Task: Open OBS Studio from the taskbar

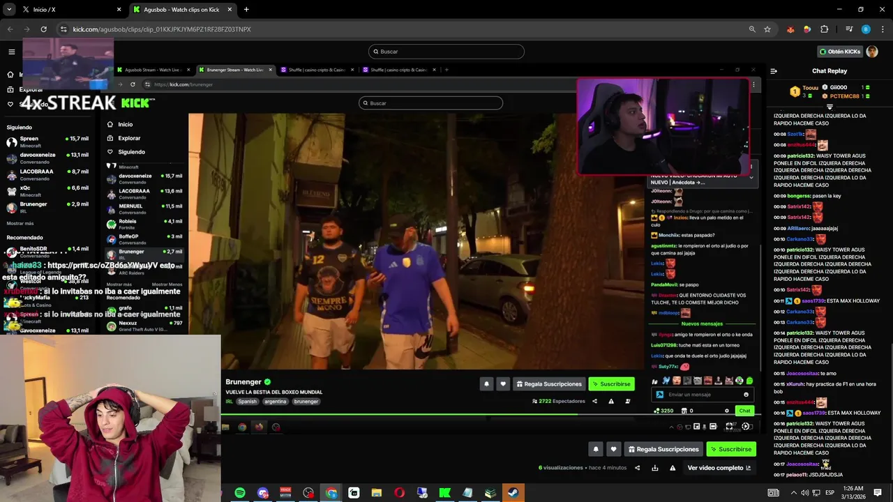Action: (308, 493)
